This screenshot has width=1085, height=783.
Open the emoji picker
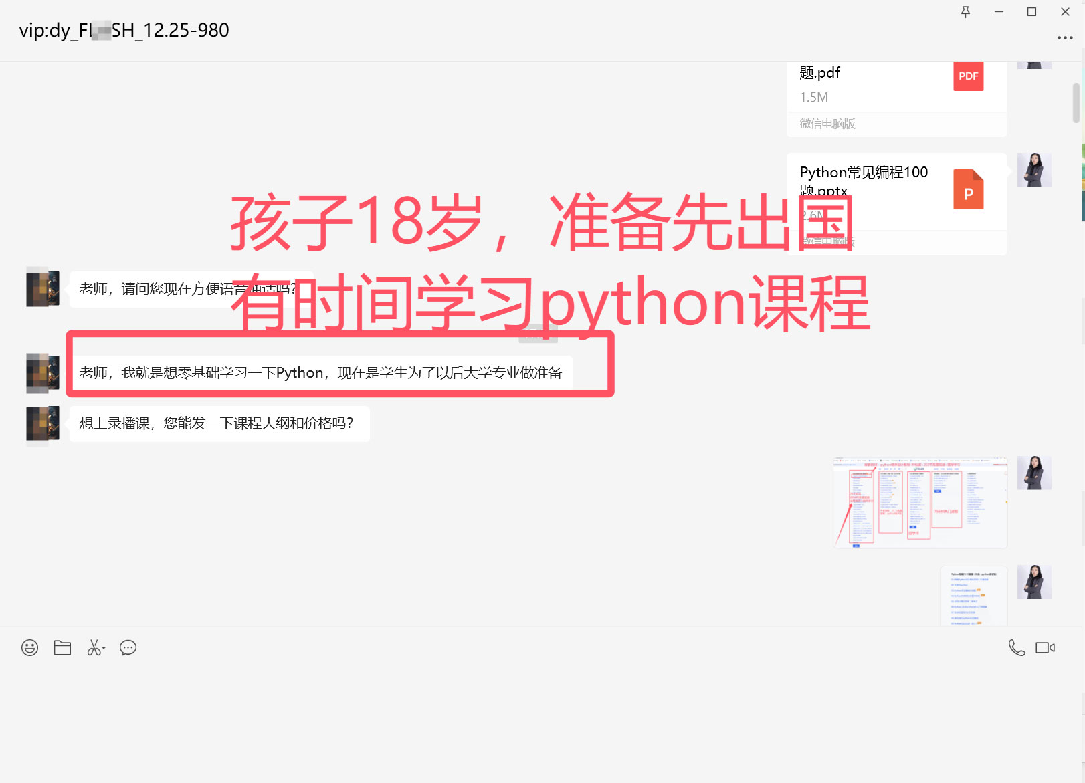(29, 647)
